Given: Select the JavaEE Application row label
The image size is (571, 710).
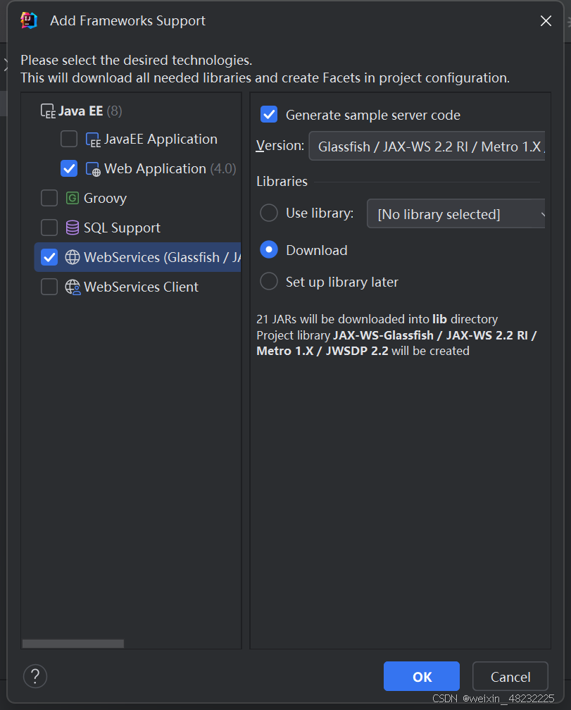Looking at the screenshot, I should tap(161, 139).
